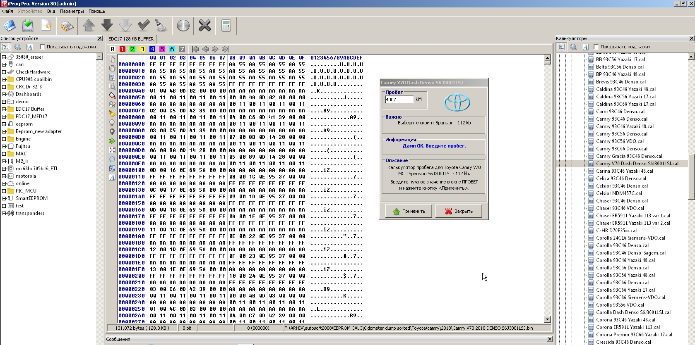Expand the Engine folder node
The width and height of the screenshot is (695, 345).
click(4, 139)
